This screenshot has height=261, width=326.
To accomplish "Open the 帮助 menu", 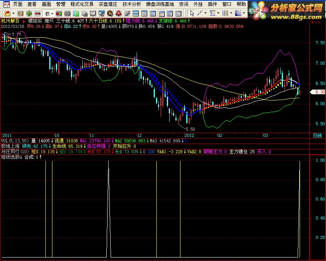I will (x=241, y=4).
